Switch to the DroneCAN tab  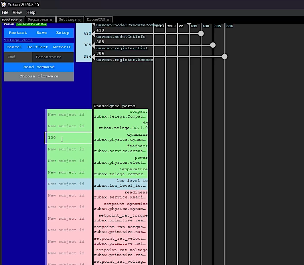[96, 20]
